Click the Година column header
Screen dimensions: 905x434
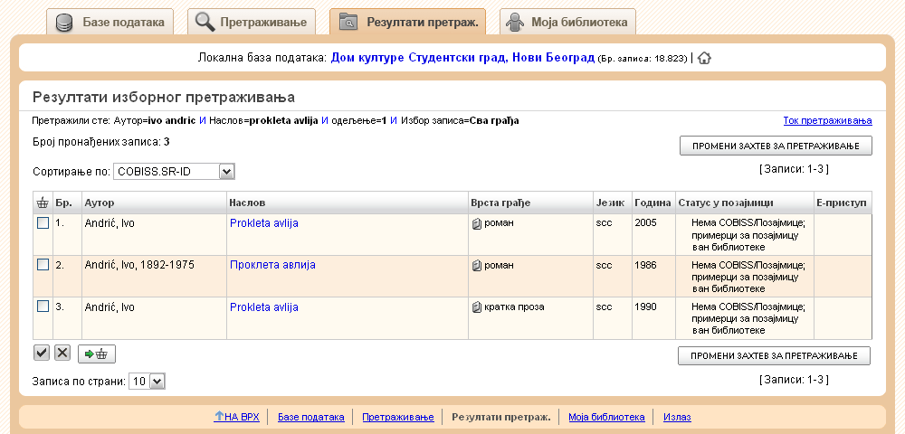point(653,203)
